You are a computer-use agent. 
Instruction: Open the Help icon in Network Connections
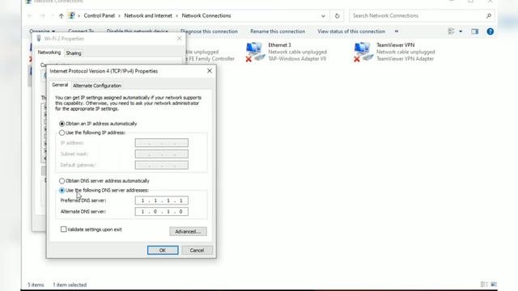point(490,32)
